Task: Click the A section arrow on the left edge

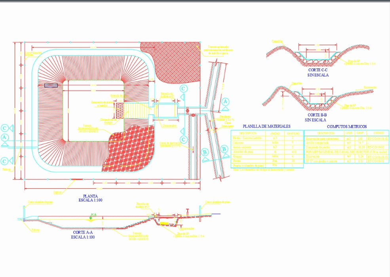Action: [5, 144]
